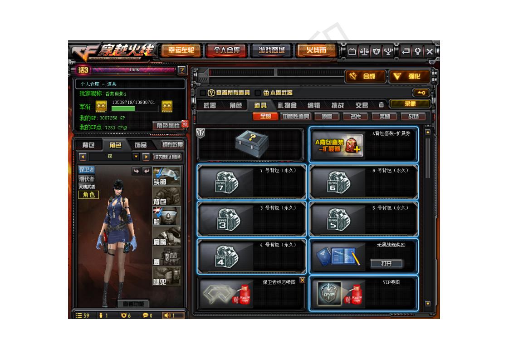
Task: Select the mystery box item
Action: pos(250,144)
